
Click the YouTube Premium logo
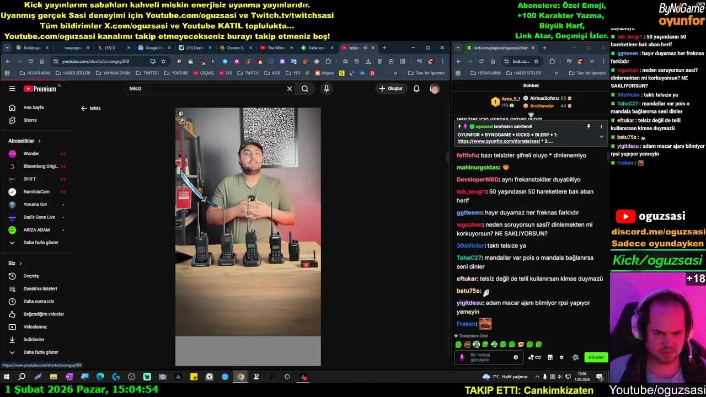(40, 89)
